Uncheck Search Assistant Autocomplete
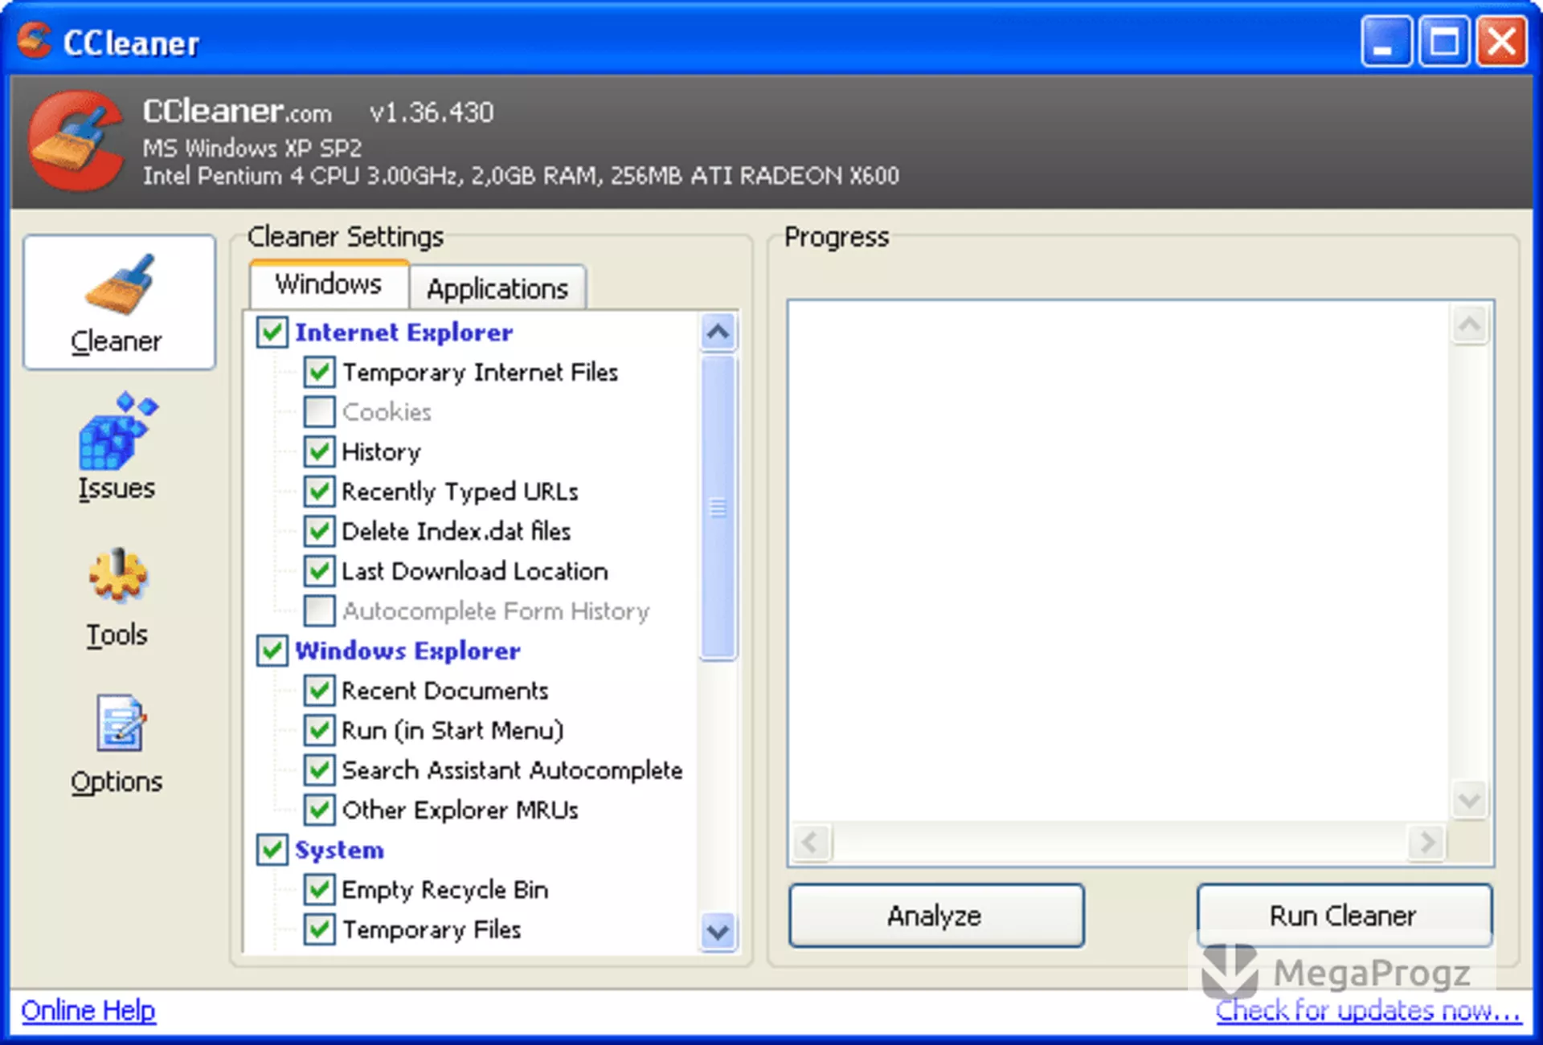This screenshot has height=1045, width=1543. pyautogui.click(x=319, y=769)
